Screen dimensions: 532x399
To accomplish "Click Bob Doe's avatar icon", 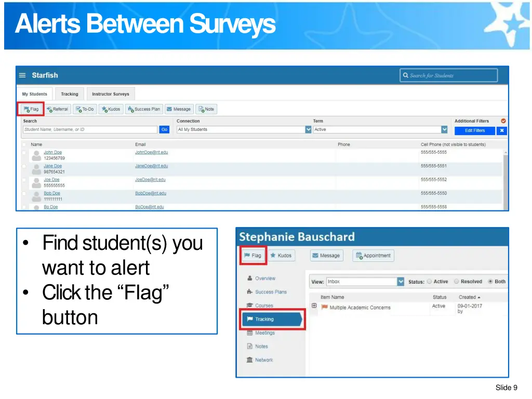I will coord(36,196).
